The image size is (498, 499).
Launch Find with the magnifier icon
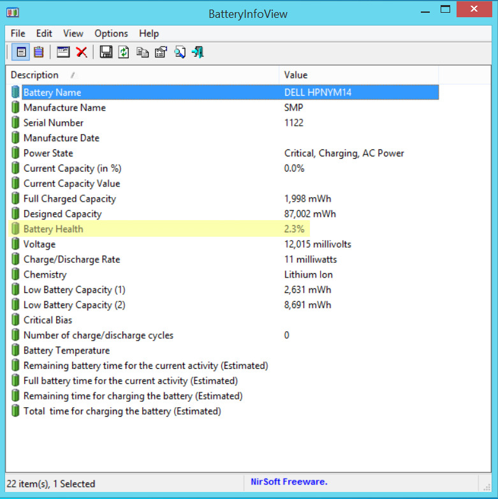click(x=180, y=52)
